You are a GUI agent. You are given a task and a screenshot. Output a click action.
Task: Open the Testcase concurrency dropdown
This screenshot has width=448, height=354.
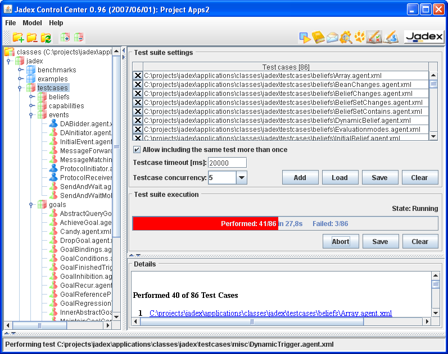(242, 177)
